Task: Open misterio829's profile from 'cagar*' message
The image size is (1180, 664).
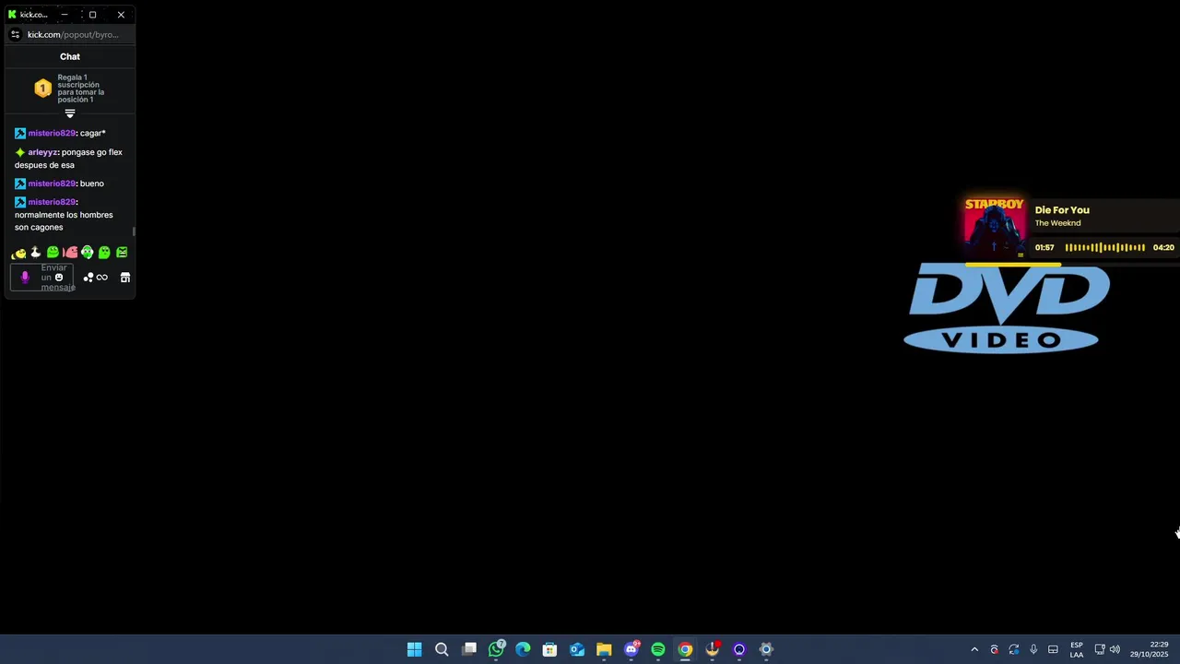Action: click(x=52, y=133)
